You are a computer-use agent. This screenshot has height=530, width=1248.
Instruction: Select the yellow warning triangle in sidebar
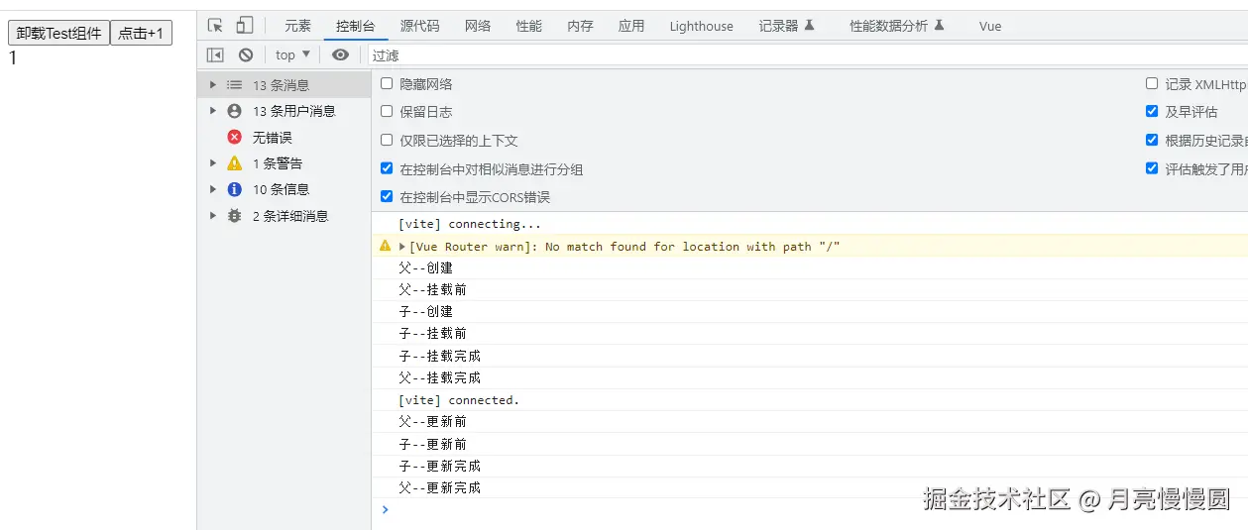click(x=234, y=163)
